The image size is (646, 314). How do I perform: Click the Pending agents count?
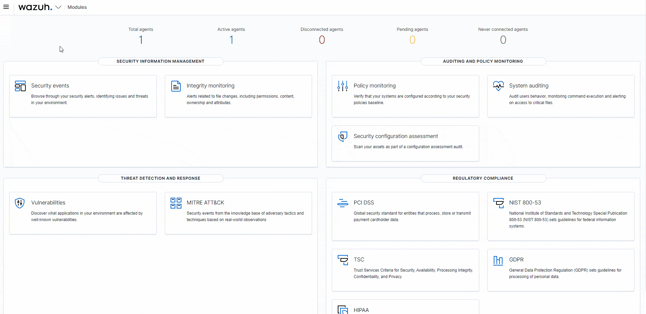click(x=412, y=40)
